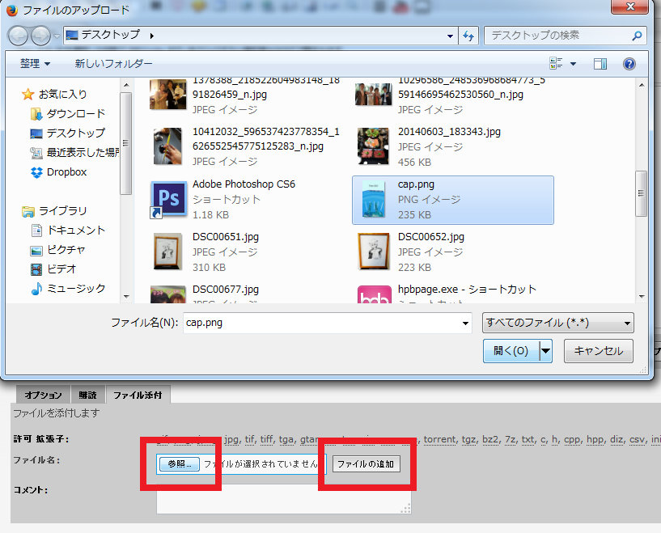The width and height of the screenshot is (661, 533).
Task: Click the ファイルの追加 button
Action: point(366,464)
